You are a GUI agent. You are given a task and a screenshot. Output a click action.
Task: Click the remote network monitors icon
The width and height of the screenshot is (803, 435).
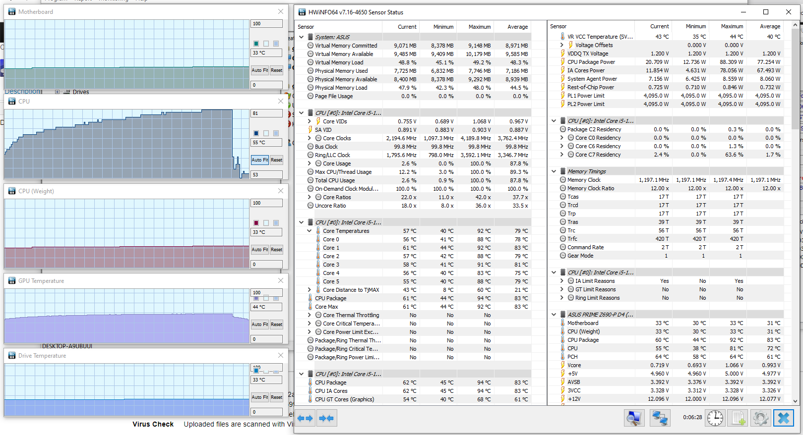click(x=659, y=418)
